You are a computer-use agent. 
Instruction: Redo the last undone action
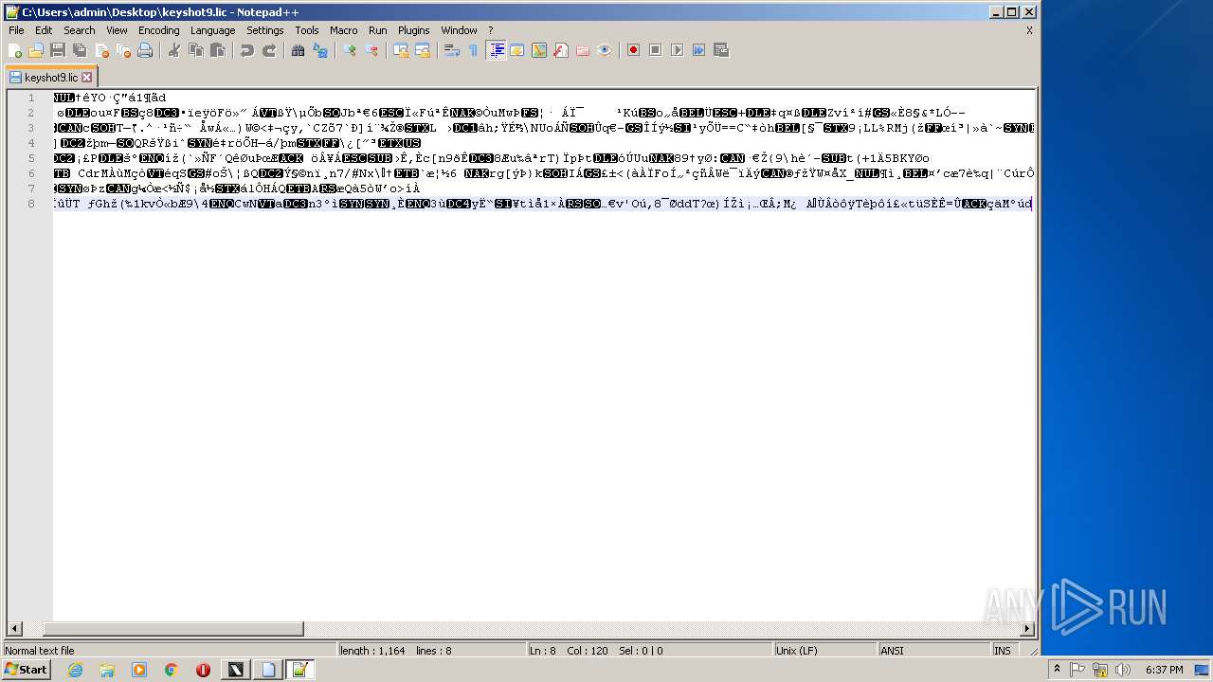click(x=269, y=50)
